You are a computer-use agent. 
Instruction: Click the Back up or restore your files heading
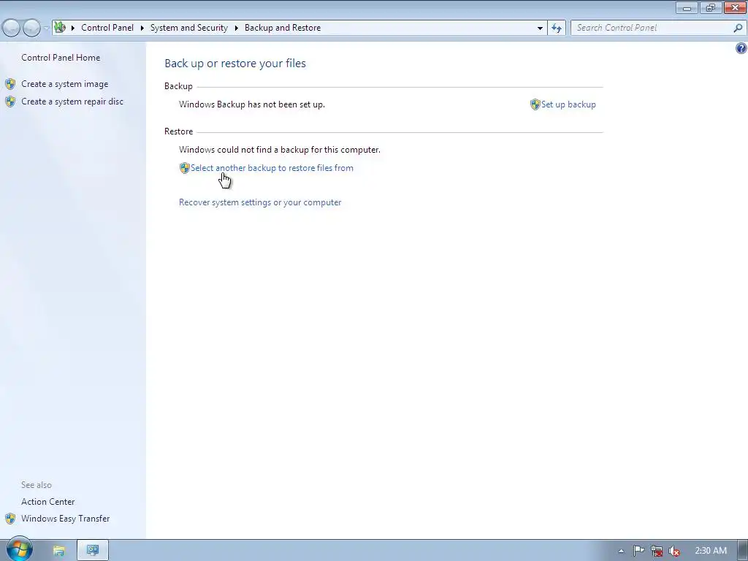point(235,64)
